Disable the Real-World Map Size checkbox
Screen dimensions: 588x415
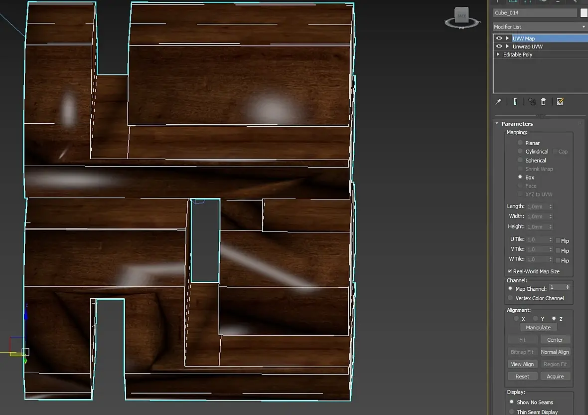click(x=510, y=271)
